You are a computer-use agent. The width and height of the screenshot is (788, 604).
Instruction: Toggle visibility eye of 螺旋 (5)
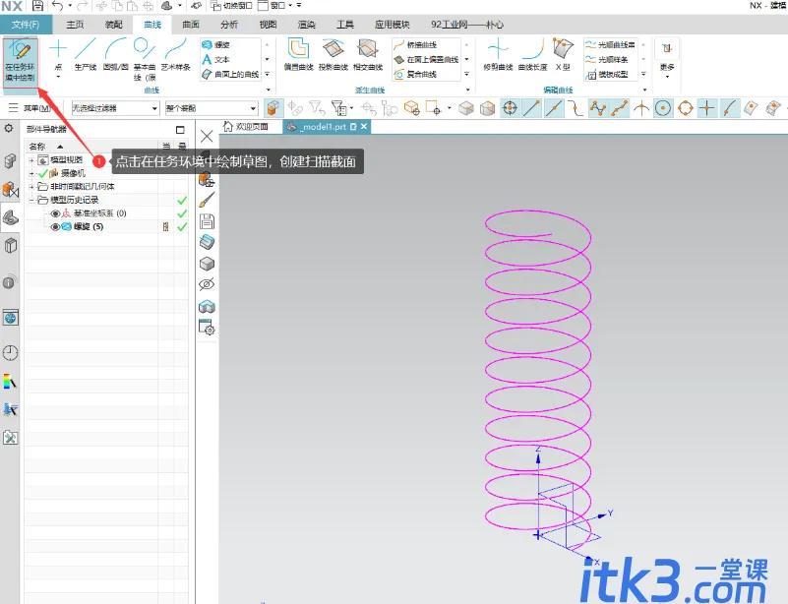coord(55,226)
